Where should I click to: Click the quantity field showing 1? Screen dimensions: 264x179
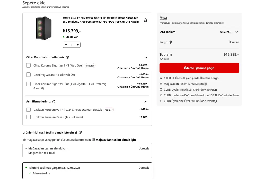[x=72, y=45]
